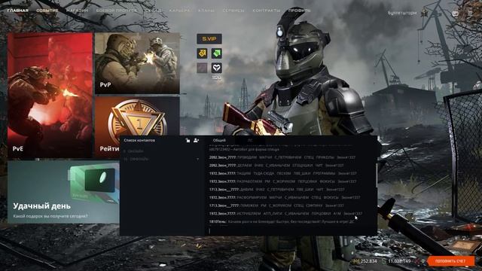Click the rank emblem next to nickname

click(425, 14)
